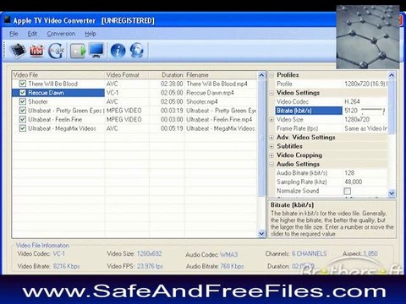Click the There Will Be Blood.mp4 filename
Viewport: 406px width, 304px height.
point(217,84)
